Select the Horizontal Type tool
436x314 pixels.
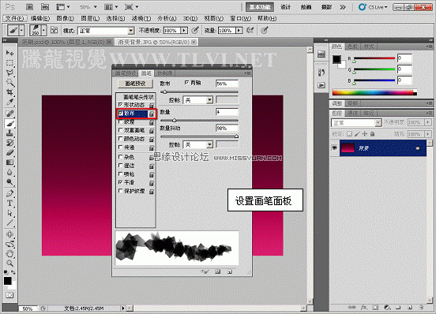tap(9, 204)
